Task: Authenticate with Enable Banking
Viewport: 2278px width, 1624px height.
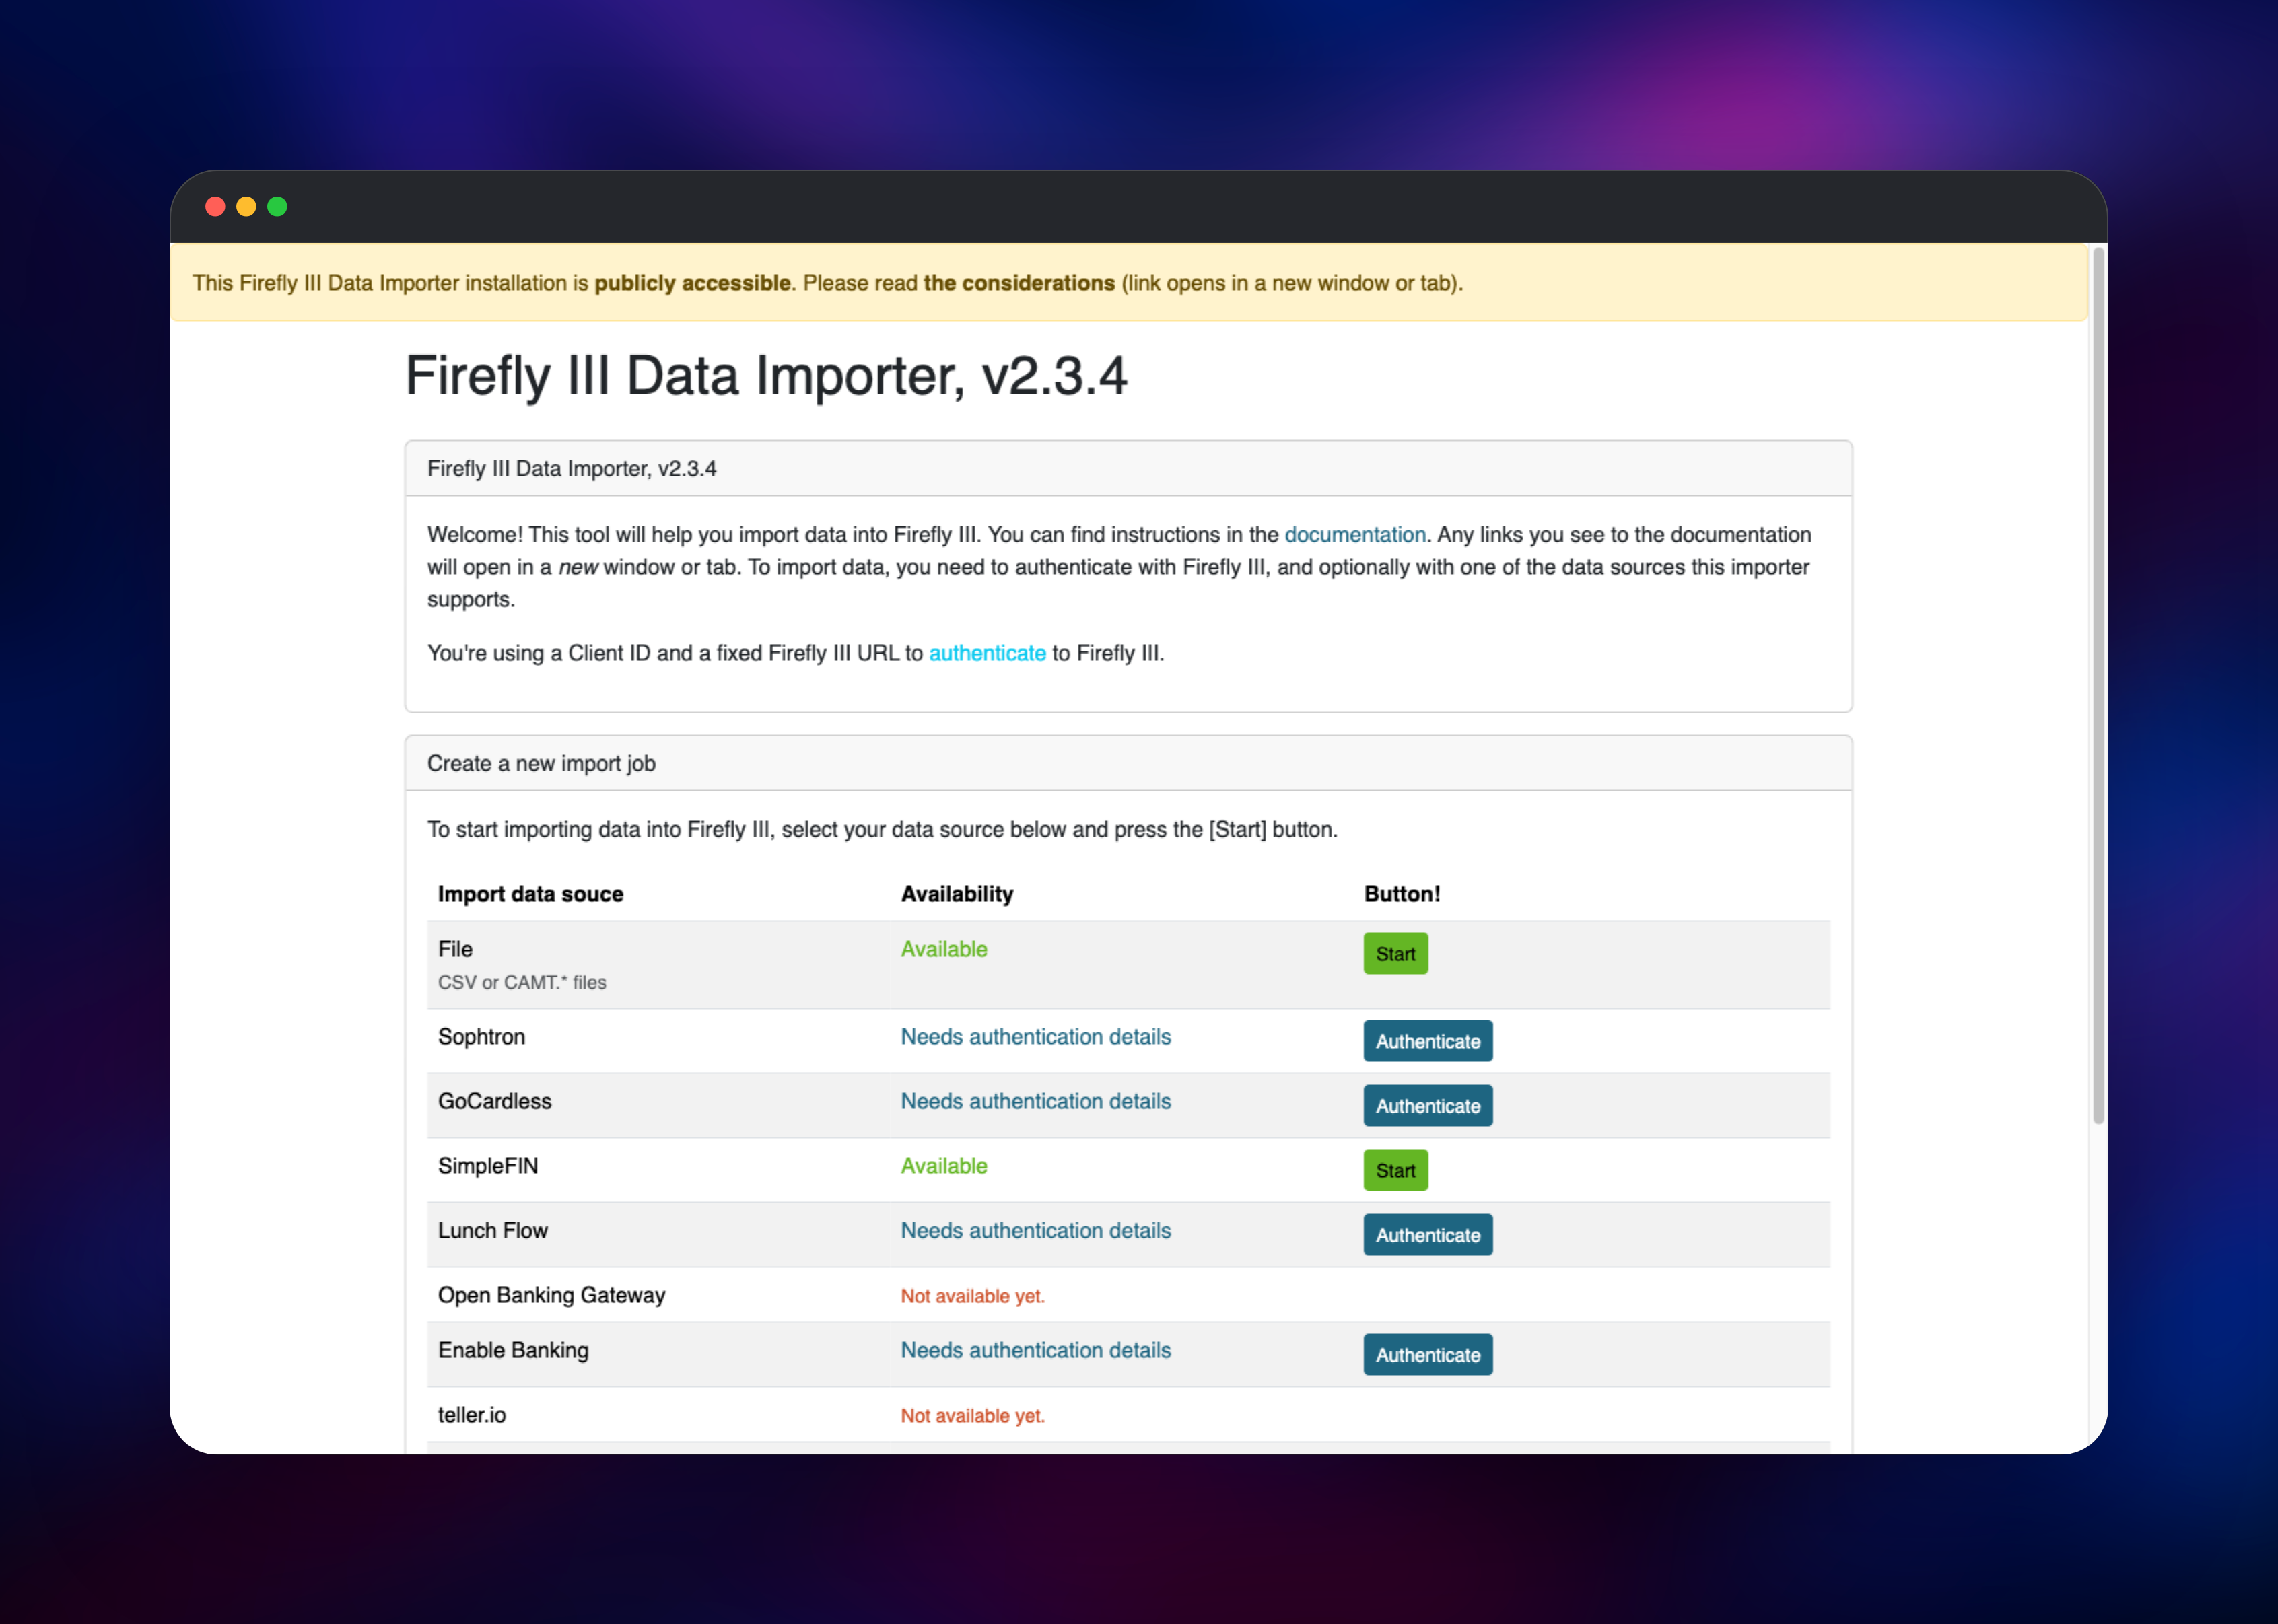Action: pyautogui.click(x=1427, y=1355)
